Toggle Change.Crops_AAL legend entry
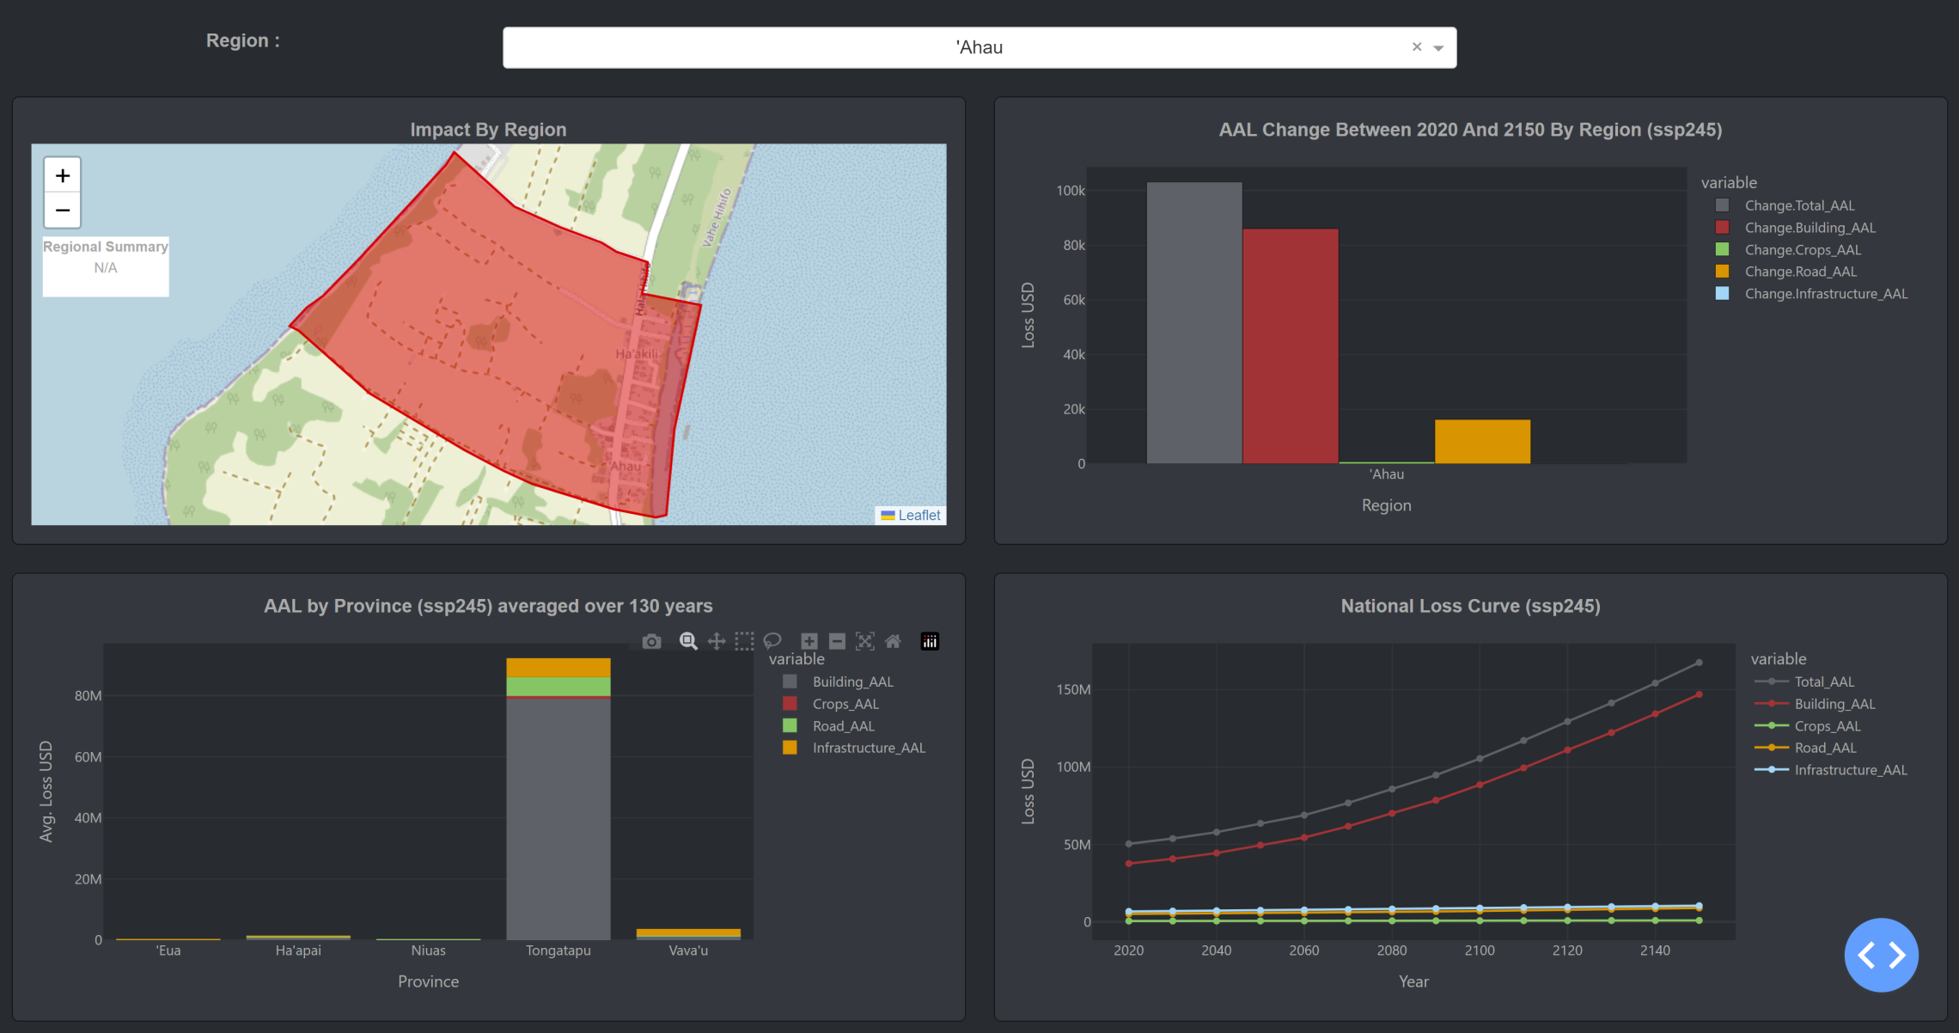1959x1033 pixels. click(1789, 250)
